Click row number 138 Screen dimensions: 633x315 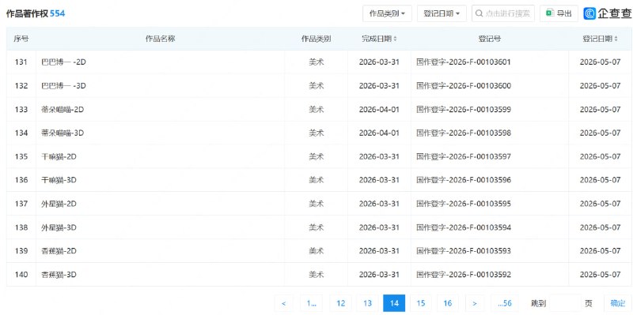[x=21, y=227]
